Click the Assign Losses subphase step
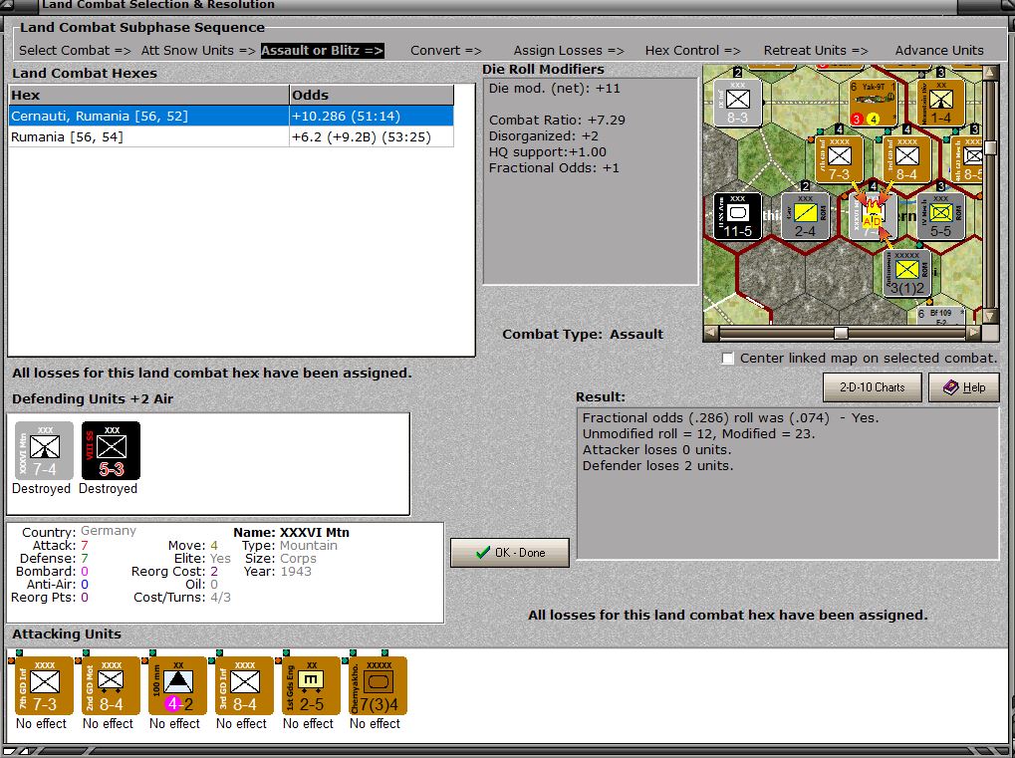Image resolution: width=1015 pixels, height=758 pixels. coord(569,50)
